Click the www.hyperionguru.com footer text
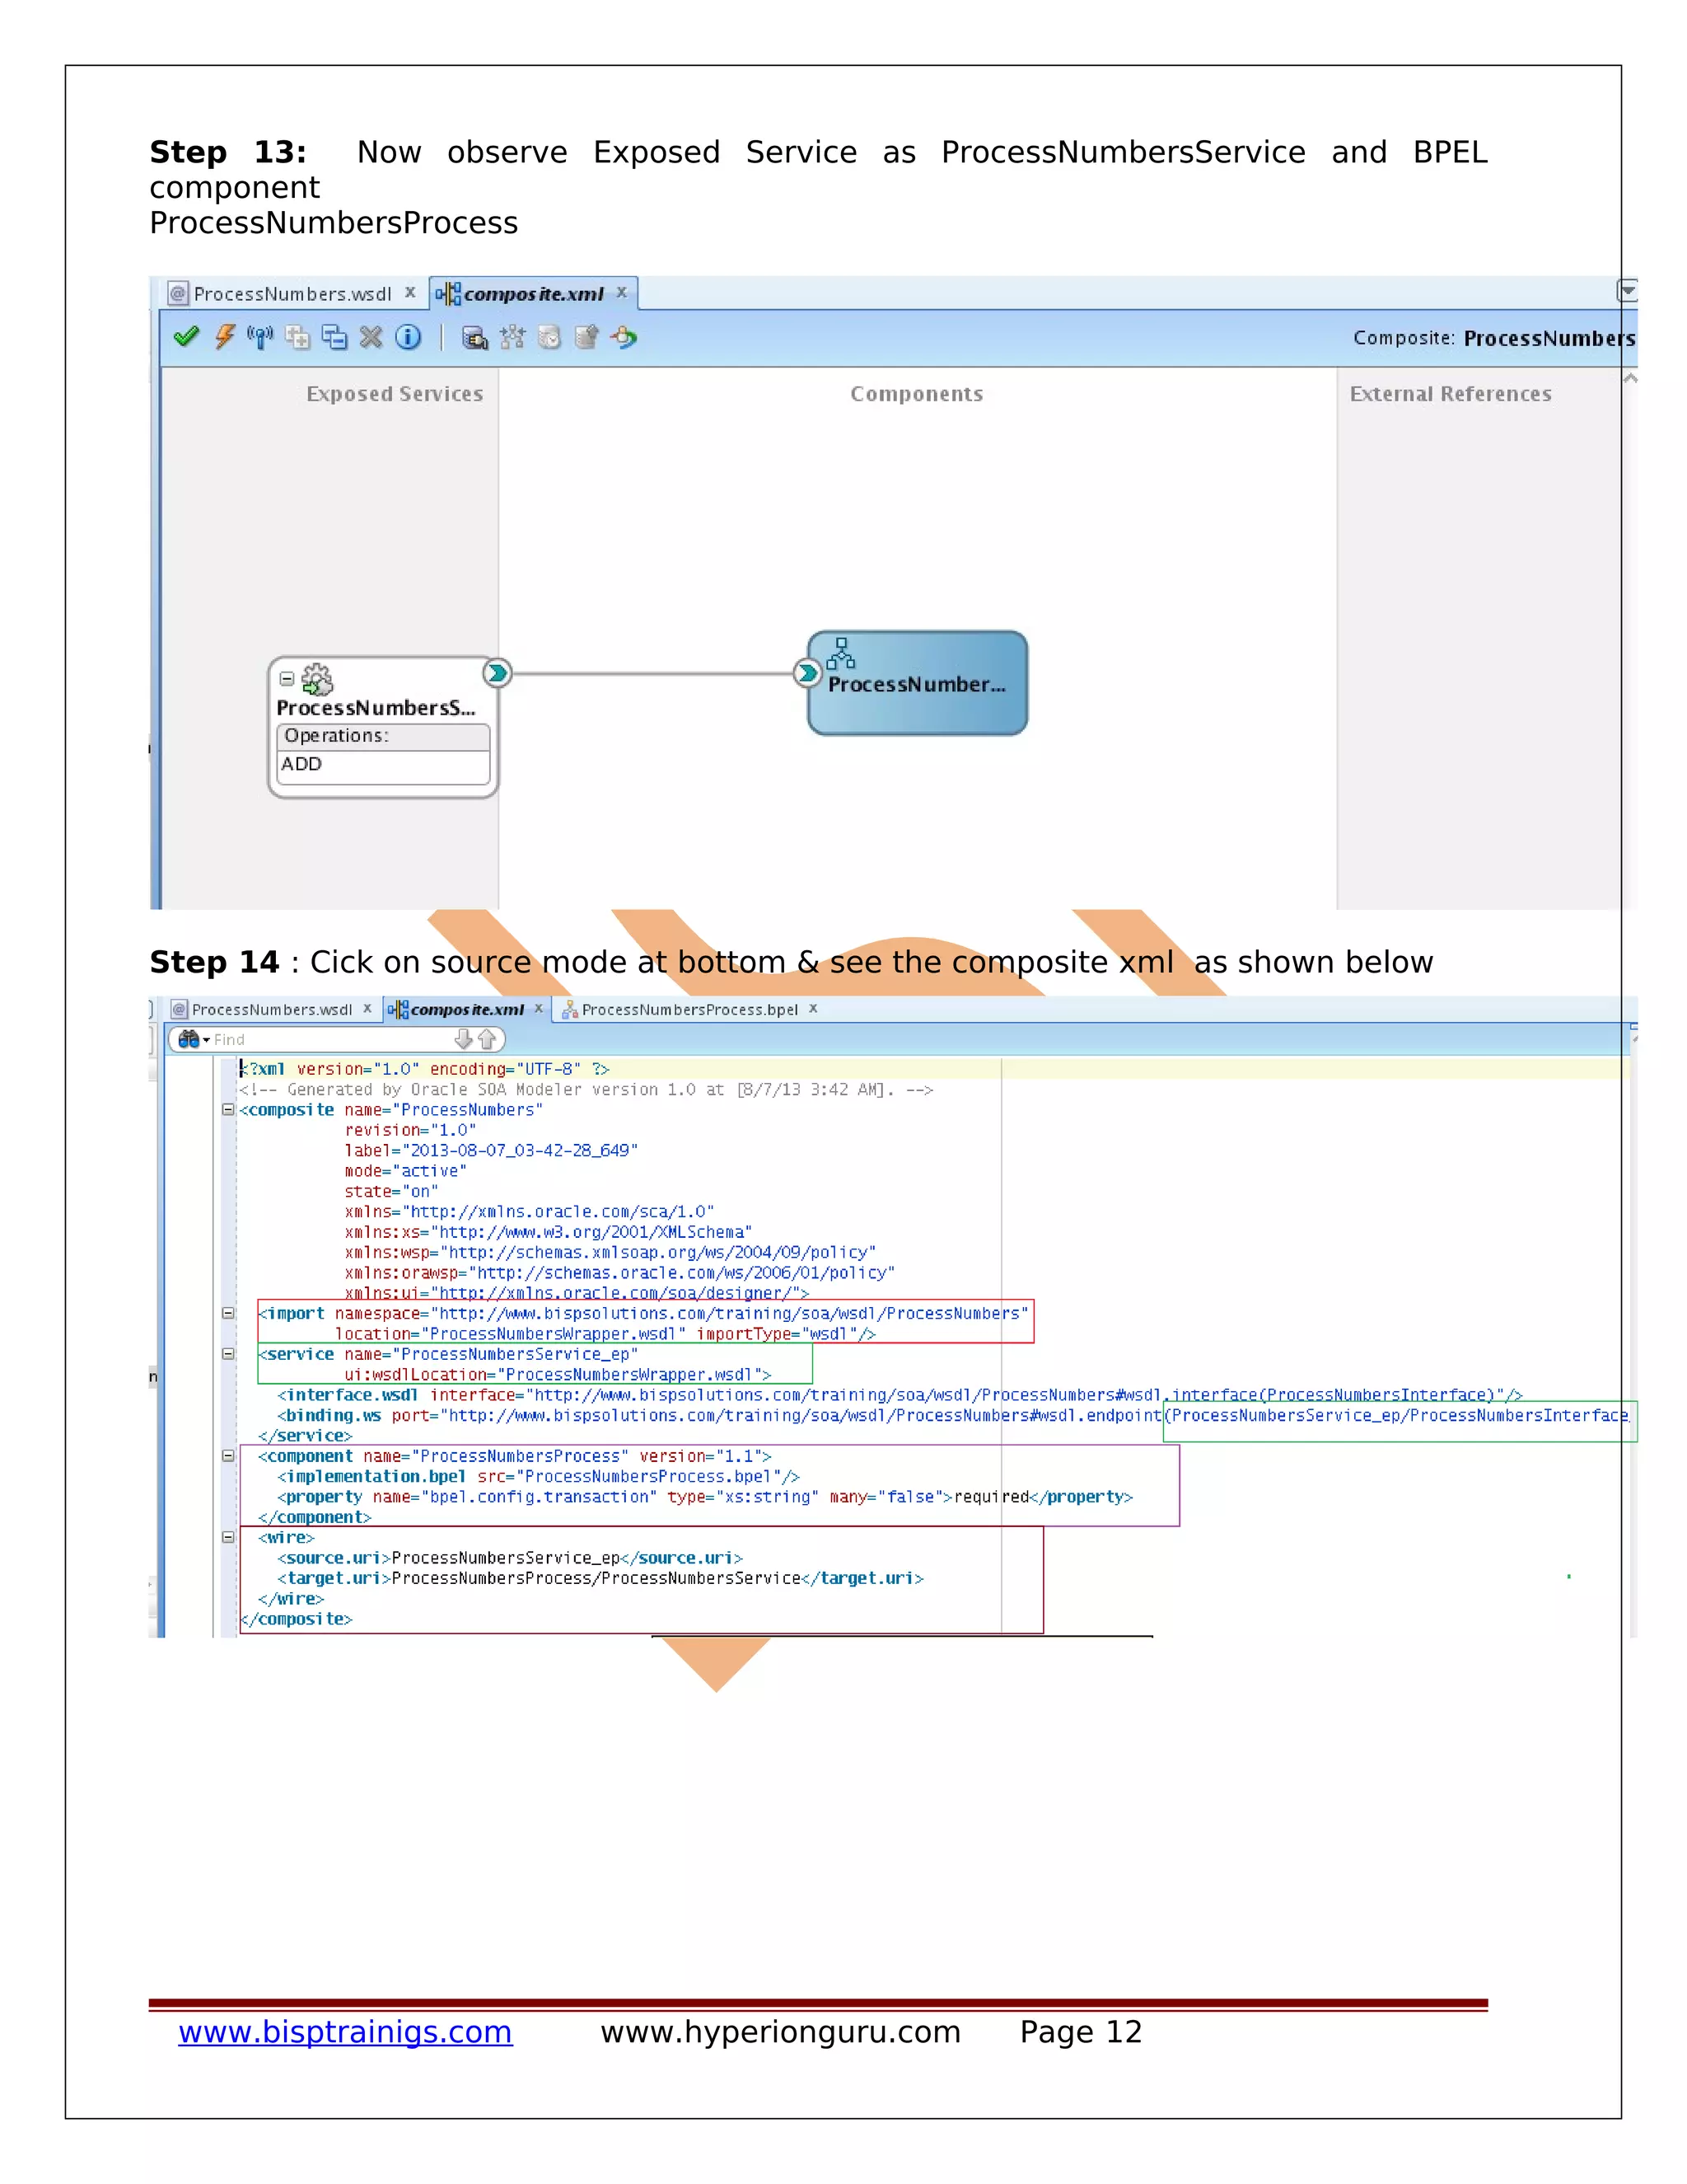1687x2184 pixels. coord(781,2032)
